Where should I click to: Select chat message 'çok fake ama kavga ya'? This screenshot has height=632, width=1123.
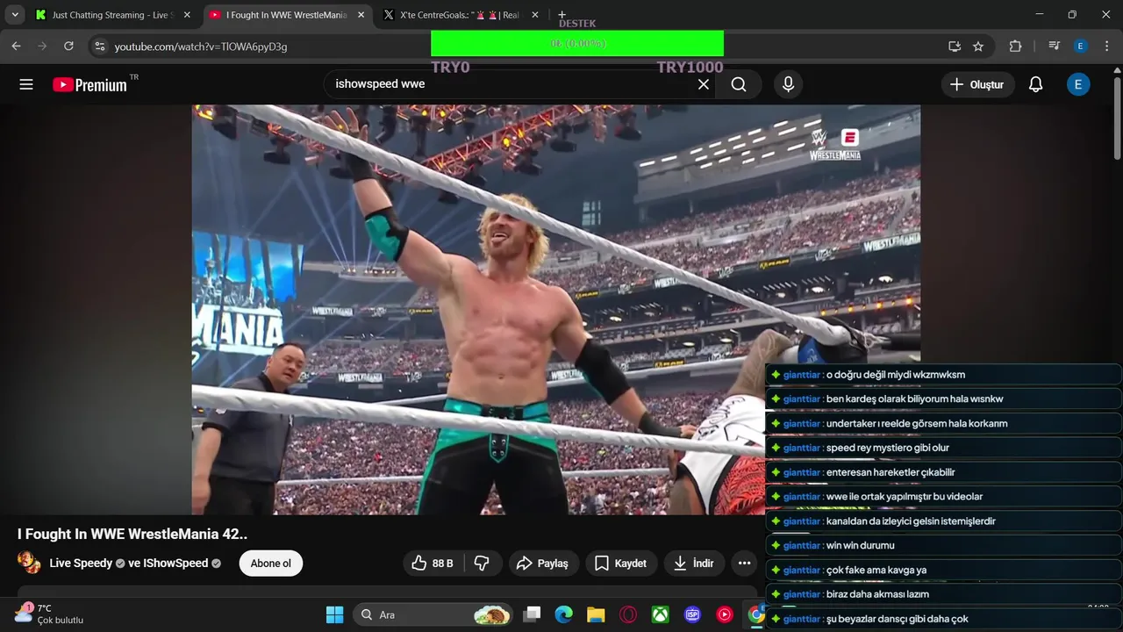coord(876,571)
